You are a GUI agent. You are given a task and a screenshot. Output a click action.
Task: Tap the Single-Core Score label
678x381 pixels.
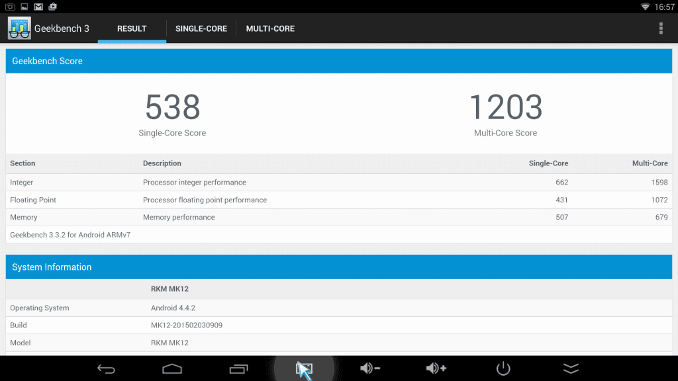point(172,133)
